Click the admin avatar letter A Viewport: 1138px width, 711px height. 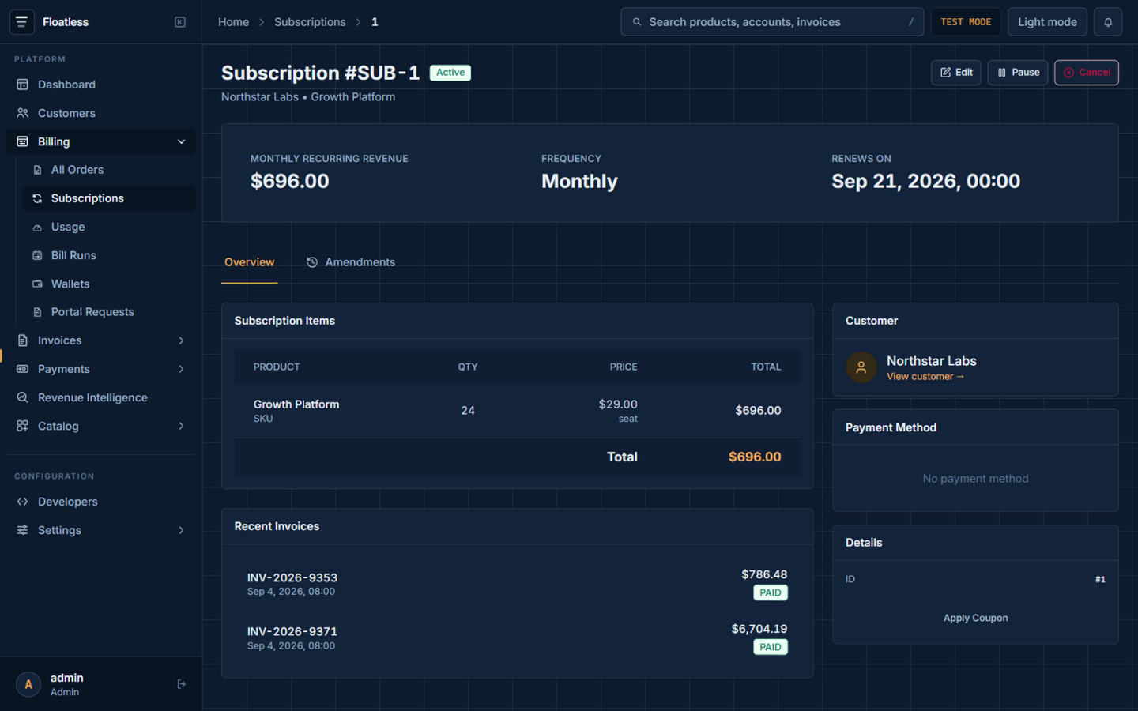tap(28, 684)
